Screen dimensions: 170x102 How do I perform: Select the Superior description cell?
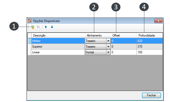[58, 47]
